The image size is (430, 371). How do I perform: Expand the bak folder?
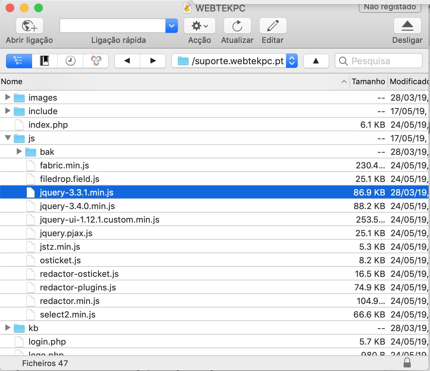tap(19, 152)
